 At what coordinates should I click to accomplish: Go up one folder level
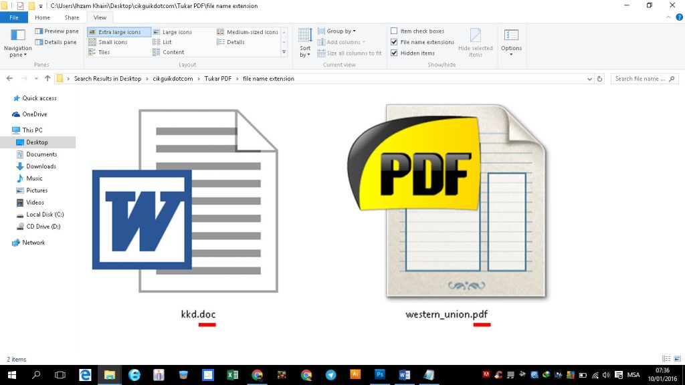pos(47,79)
